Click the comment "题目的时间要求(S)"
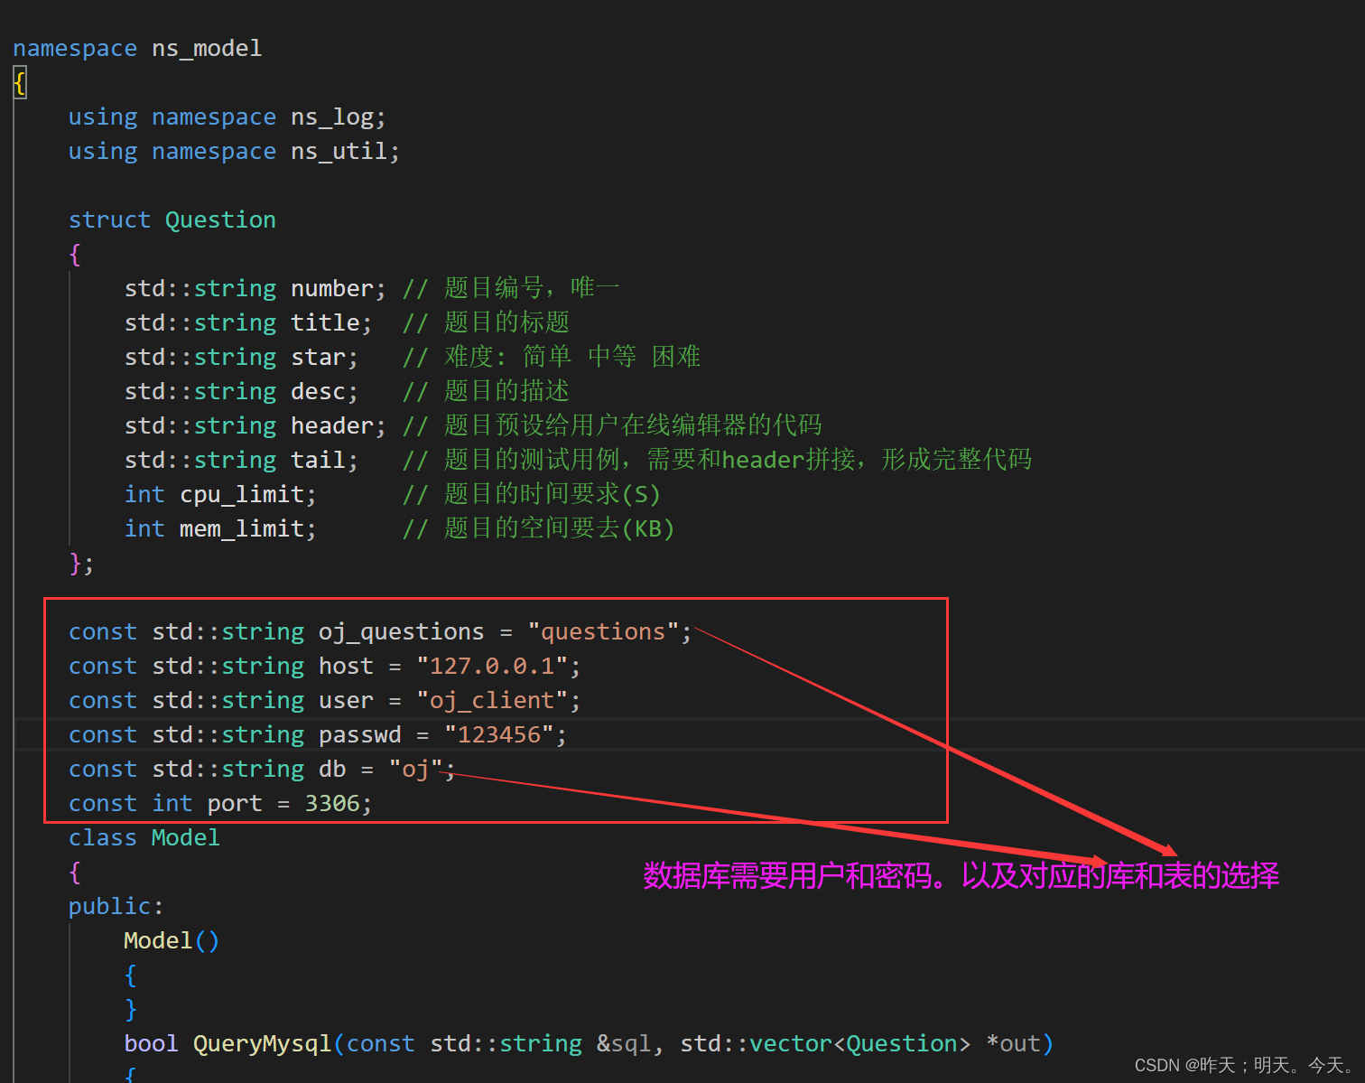1365x1083 pixels. click(532, 494)
